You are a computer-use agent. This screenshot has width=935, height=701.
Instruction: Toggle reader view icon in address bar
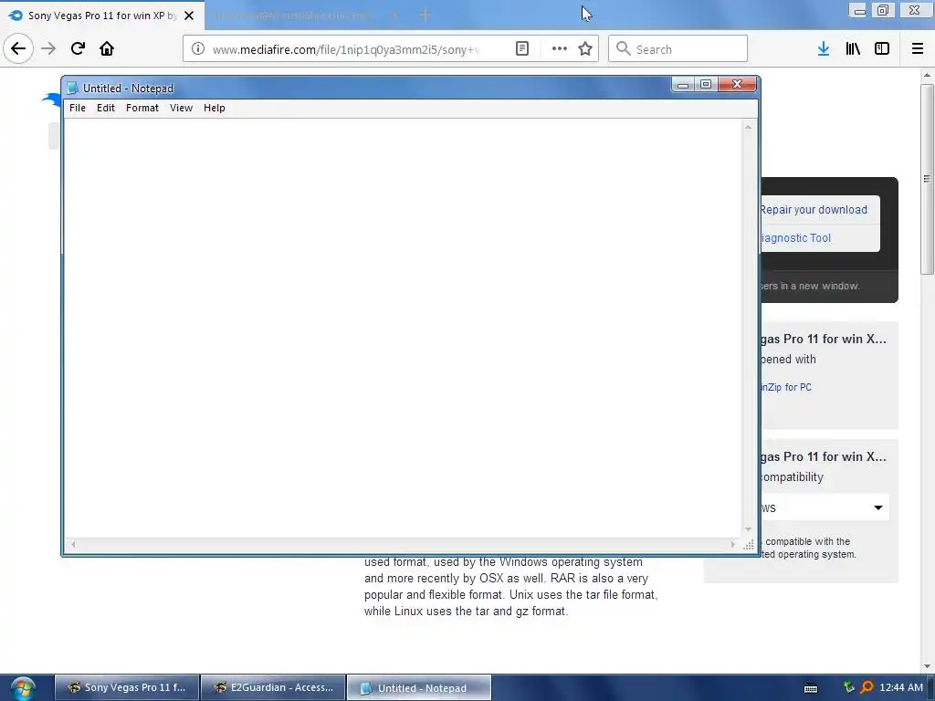point(521,49)
